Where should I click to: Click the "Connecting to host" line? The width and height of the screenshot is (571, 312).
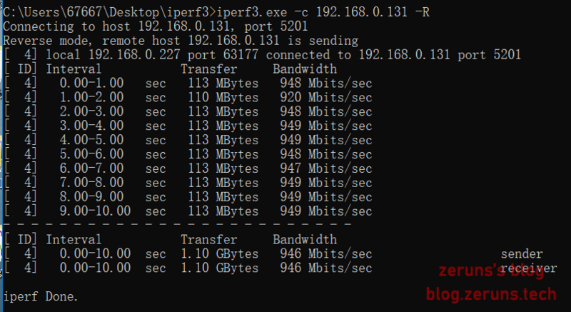[156, 26]
